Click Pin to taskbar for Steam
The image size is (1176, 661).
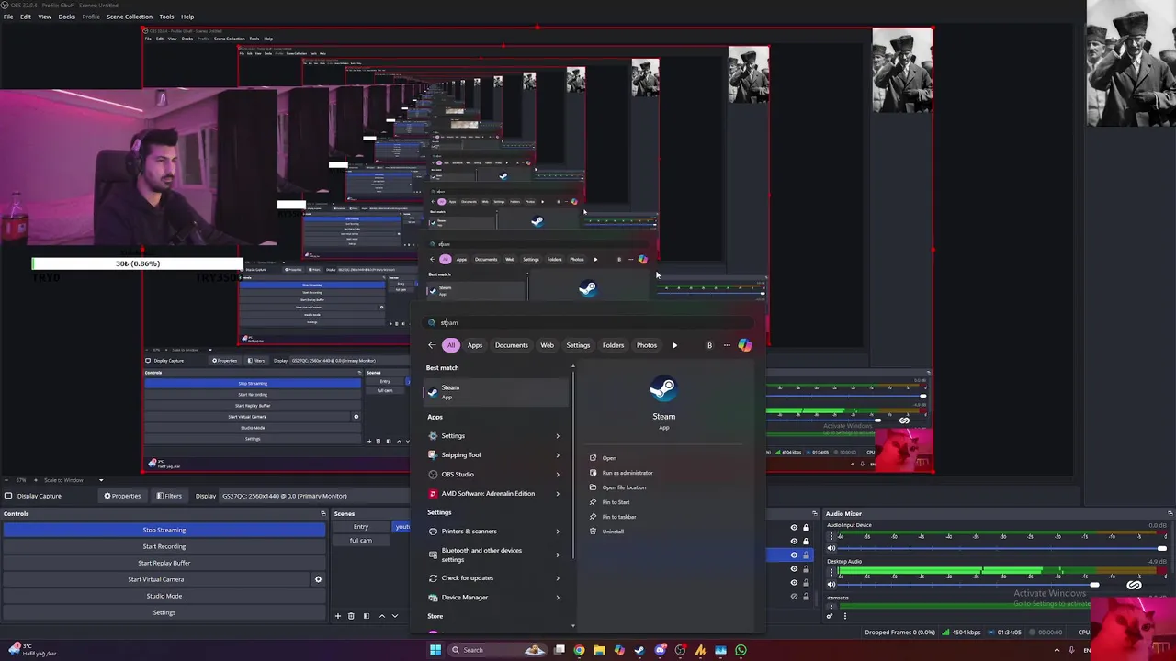point(619,517)
